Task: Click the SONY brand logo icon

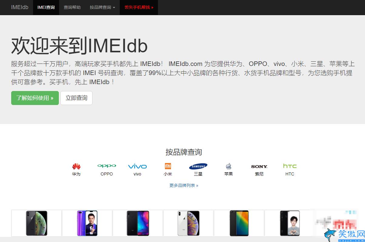Action: click(259, 166)
